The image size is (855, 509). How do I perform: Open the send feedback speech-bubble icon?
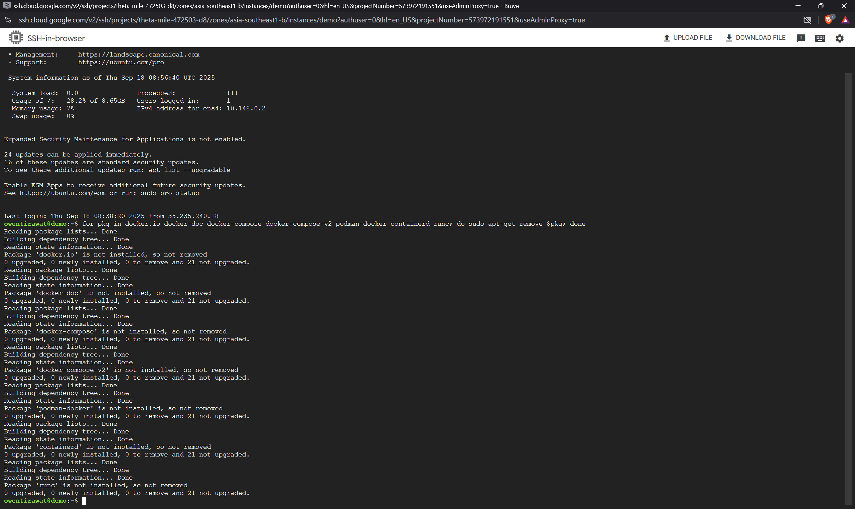point(801,38)
